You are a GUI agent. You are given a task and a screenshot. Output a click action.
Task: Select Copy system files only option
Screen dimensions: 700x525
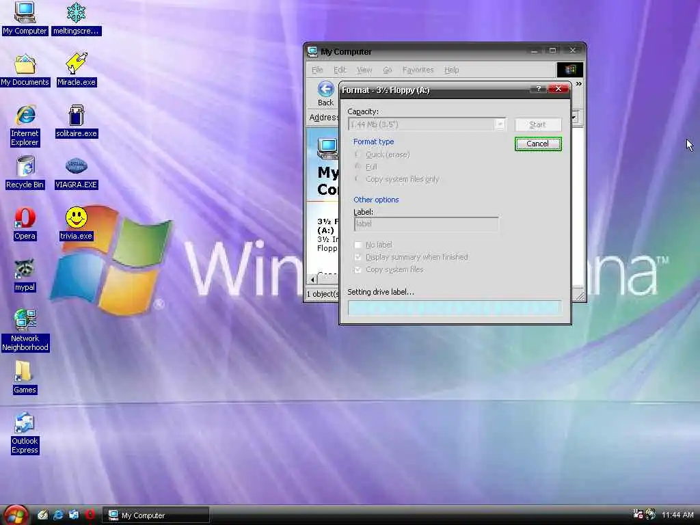tap(396, 179)
